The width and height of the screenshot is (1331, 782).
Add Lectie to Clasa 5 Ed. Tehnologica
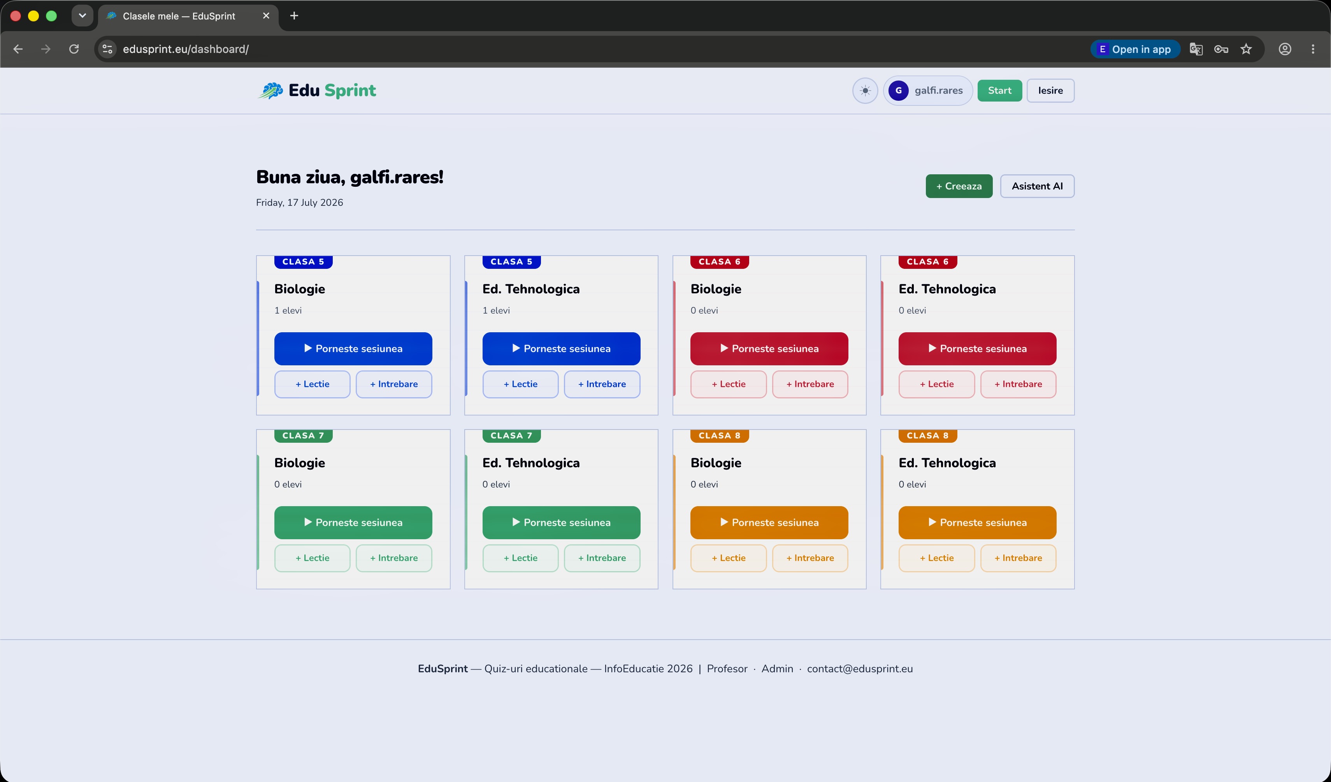(x=520, y=384)
